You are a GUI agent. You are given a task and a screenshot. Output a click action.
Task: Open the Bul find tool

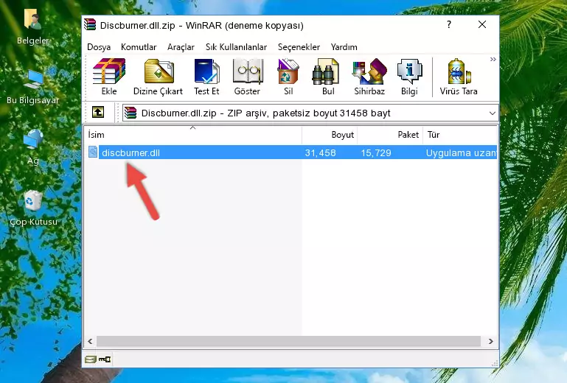327,77
